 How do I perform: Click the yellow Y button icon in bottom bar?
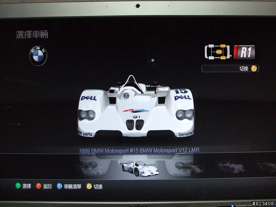(89, 186)
